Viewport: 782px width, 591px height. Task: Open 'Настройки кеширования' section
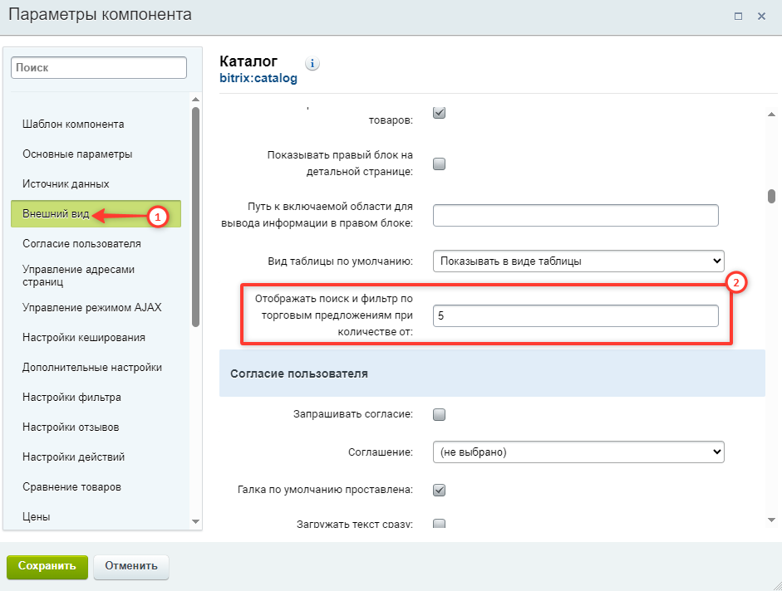pos(84,337)
